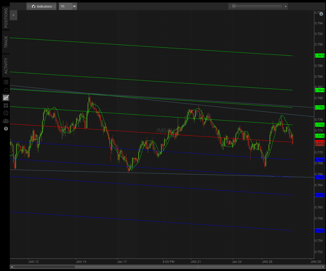Click the JAN 26 date label
Screen dimensions: 326x271
[267, 262]
